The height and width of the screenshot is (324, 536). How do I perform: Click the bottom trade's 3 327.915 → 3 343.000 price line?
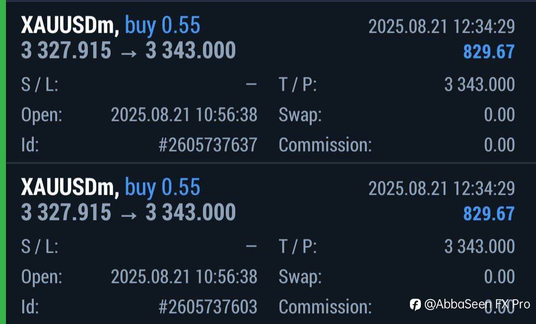click(128, 213)
